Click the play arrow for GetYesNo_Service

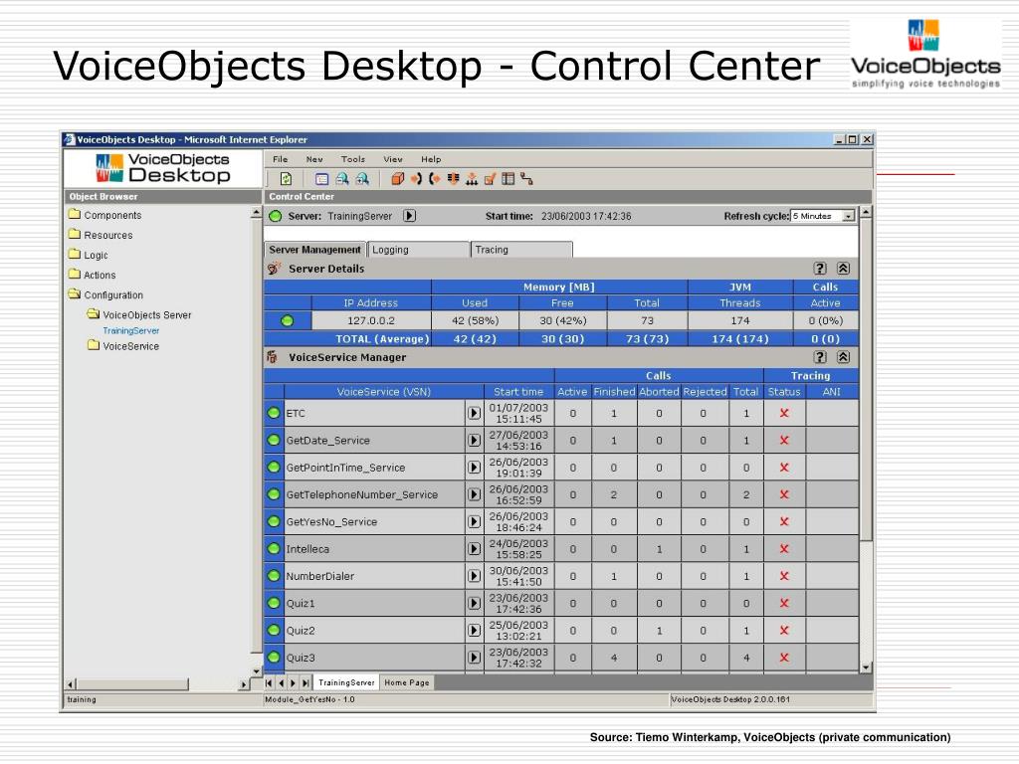pyautogui.click(x=475, y=521)
